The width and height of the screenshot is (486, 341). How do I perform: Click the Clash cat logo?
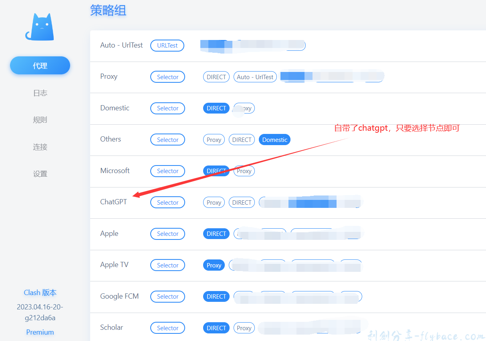pos(40,27)
